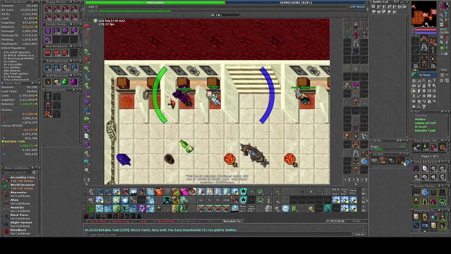This screenshot has height=254, width=451.
Task: Enable defensive green shield fight mode
Action: 441,48
